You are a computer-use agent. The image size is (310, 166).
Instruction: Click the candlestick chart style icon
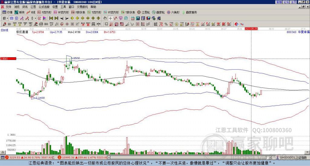(x=32, y=18)
